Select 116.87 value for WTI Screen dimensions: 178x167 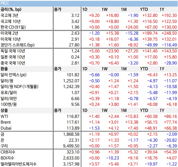tap(73, 116)
